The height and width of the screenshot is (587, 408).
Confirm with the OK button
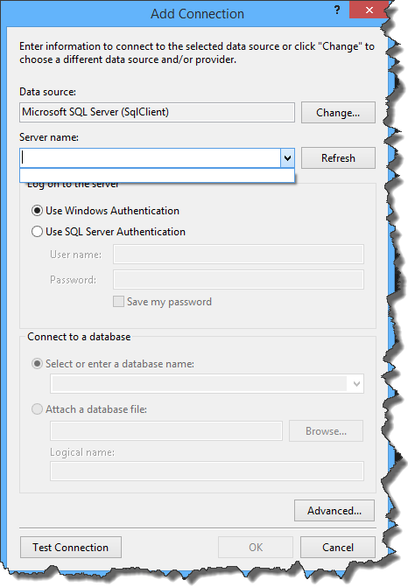point(256,548)
